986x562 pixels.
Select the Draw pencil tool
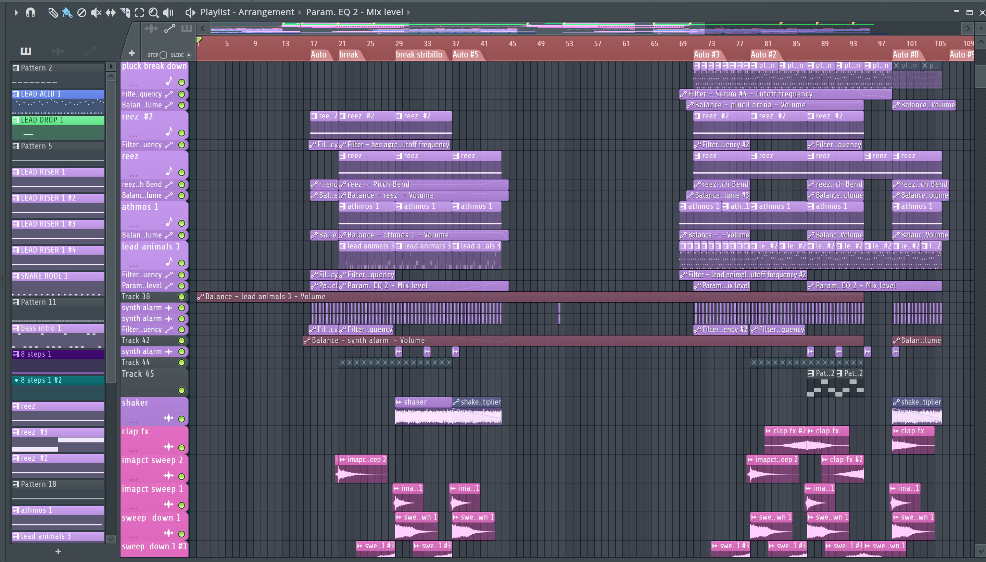pyautogui.click(x=53, y=13)
